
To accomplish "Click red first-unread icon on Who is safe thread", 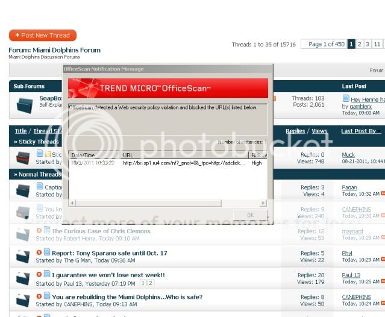I will tap(39, 297).
